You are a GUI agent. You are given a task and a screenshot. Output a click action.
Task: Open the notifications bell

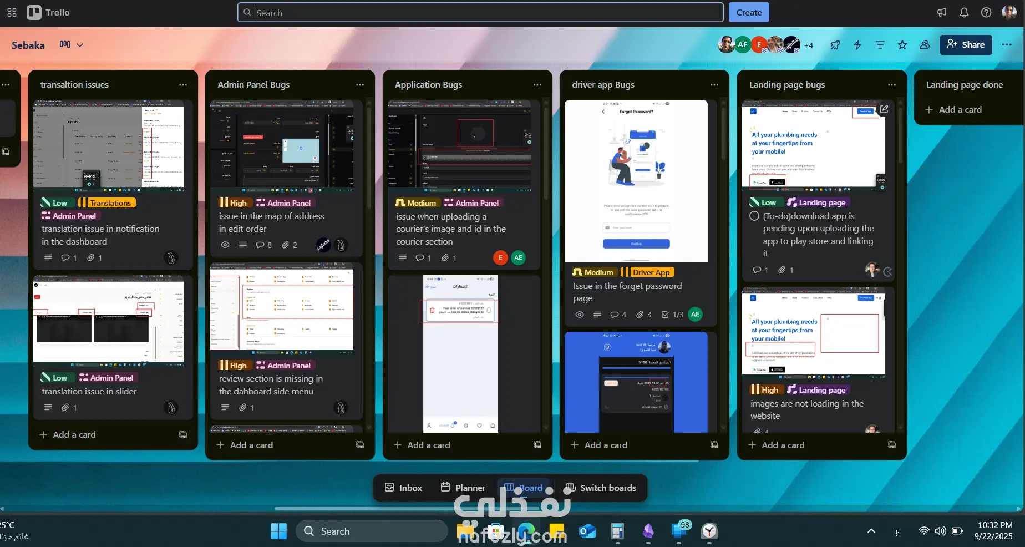point(964,12)
